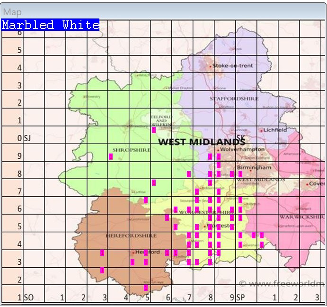Click the SK grid square label
327x307 pixels.
pyautogui.click(x=240, y=138)
